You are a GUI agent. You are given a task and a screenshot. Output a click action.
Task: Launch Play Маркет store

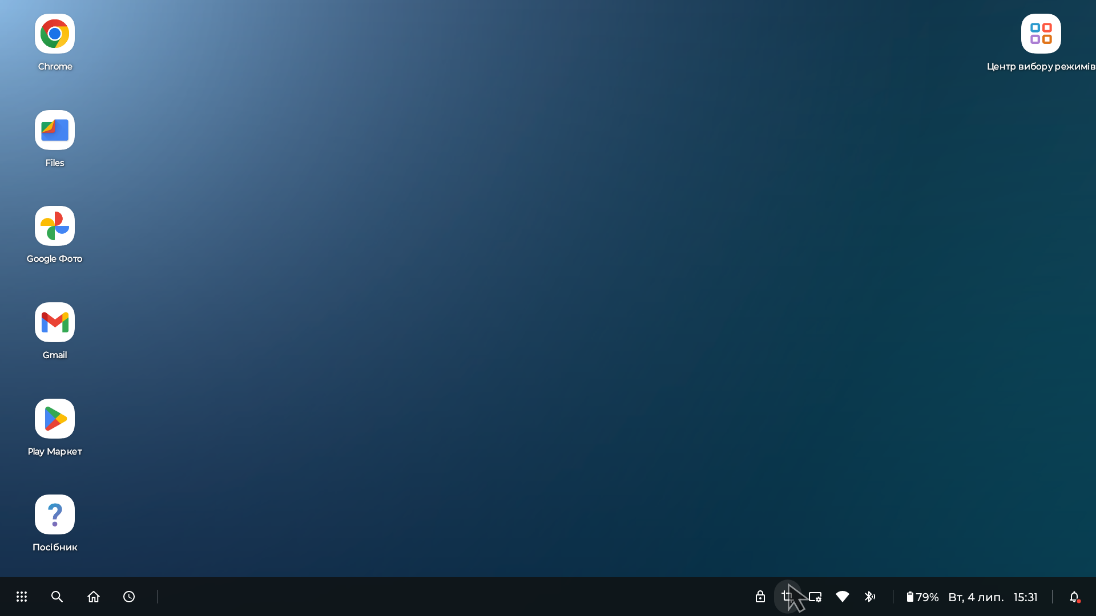[x=55, y=419]
